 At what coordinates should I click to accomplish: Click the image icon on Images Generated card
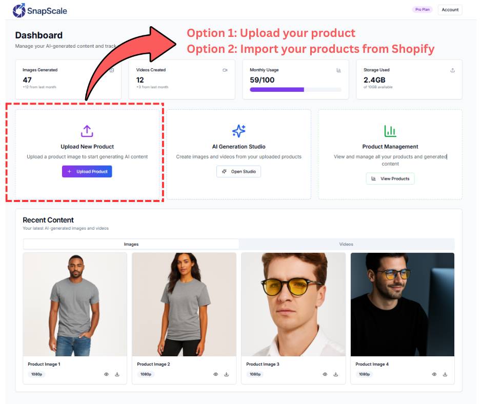coord(112,70)
